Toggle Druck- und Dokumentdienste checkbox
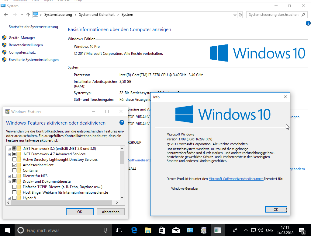Viewport: 311px width, 236px height. tap(14, 181)
